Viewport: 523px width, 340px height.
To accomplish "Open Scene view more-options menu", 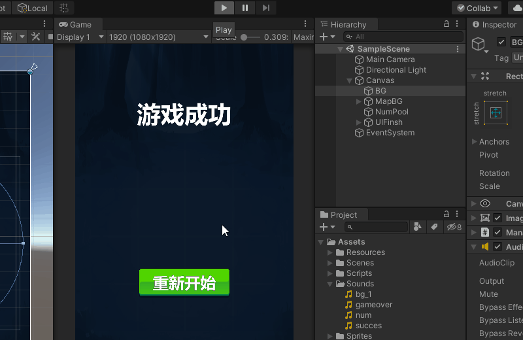I will (x=44, y=24).
